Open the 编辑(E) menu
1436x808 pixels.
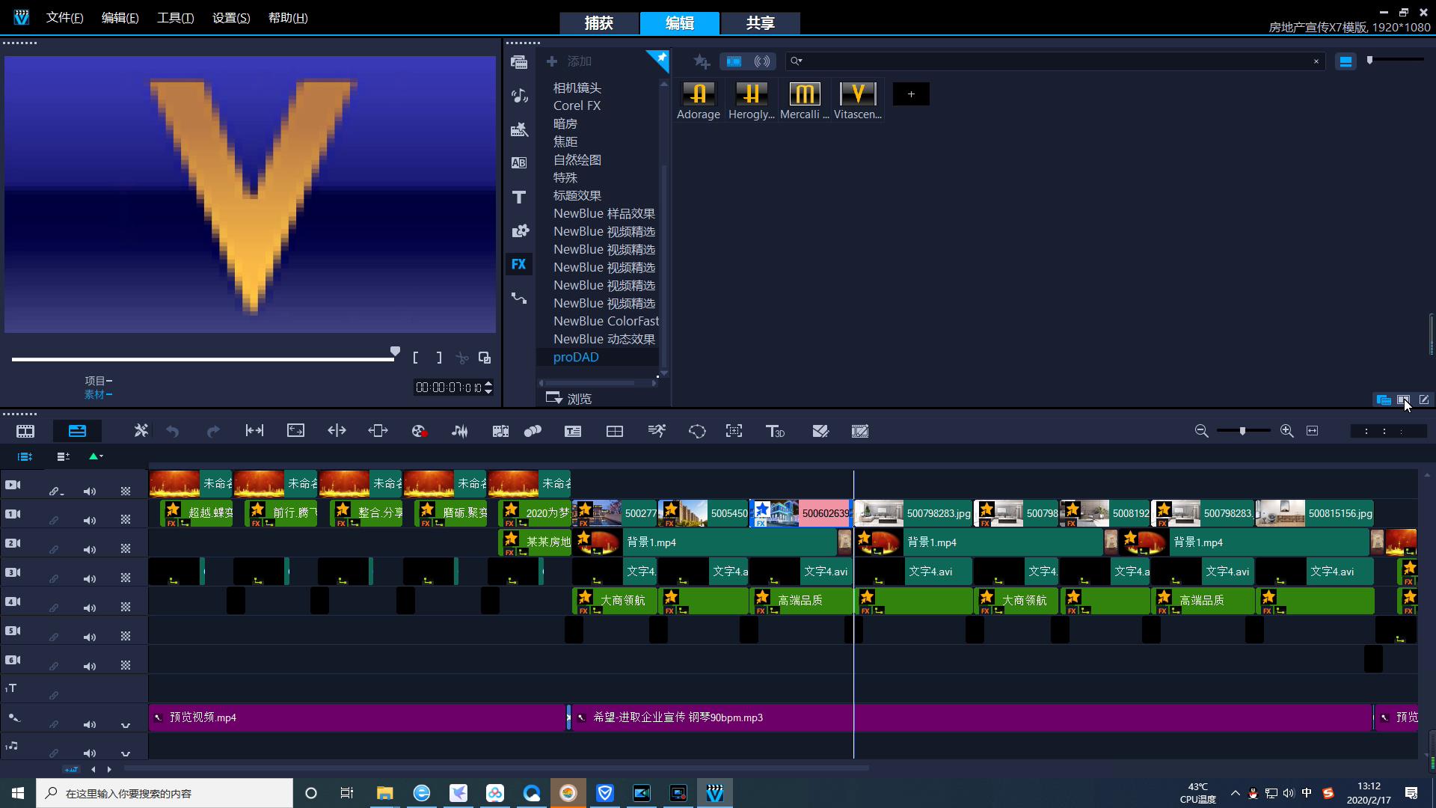(120, 17)
